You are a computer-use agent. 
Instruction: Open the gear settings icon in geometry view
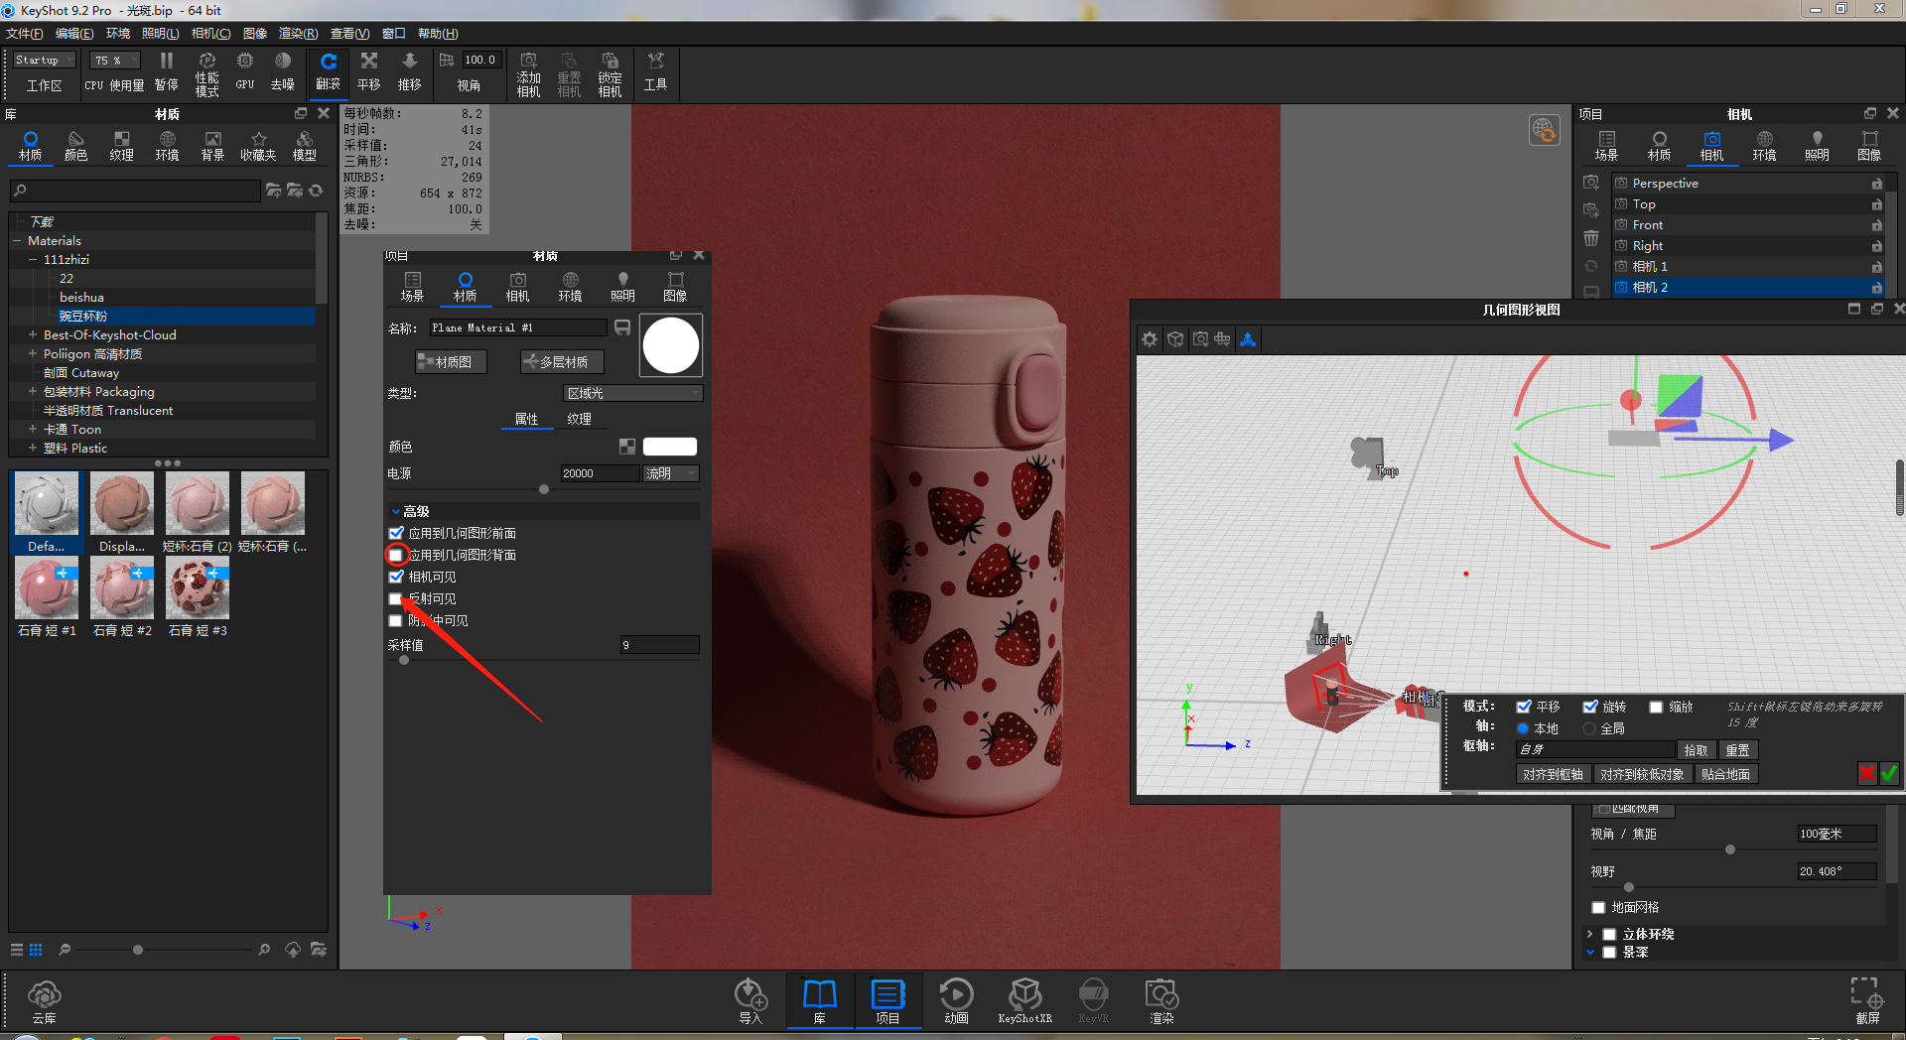coord(1149,338)
